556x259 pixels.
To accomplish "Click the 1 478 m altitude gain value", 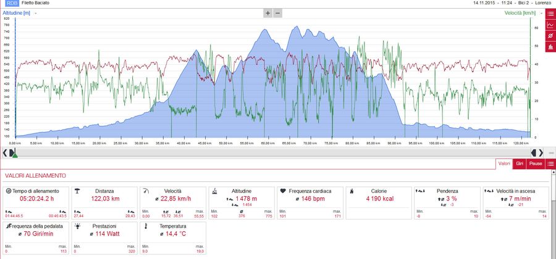I will (246, 199).
